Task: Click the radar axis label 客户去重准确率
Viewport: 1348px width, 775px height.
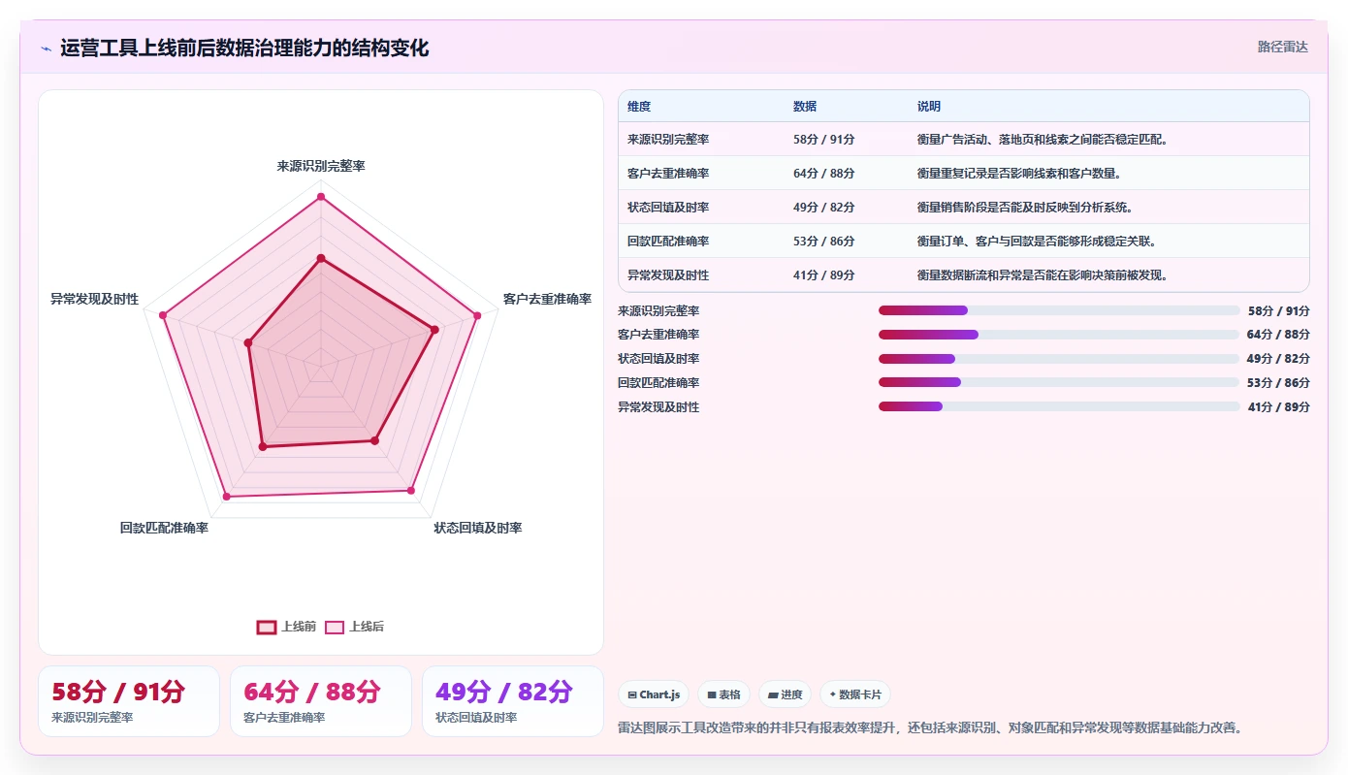Action: (547, 300)
